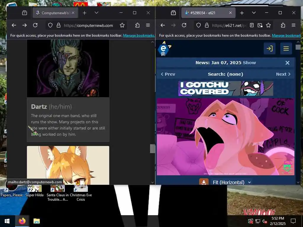Click the Dartz (he/him) name heading
Image resolution: width=303 pixels, height=227 pixels.
point(51,106)
